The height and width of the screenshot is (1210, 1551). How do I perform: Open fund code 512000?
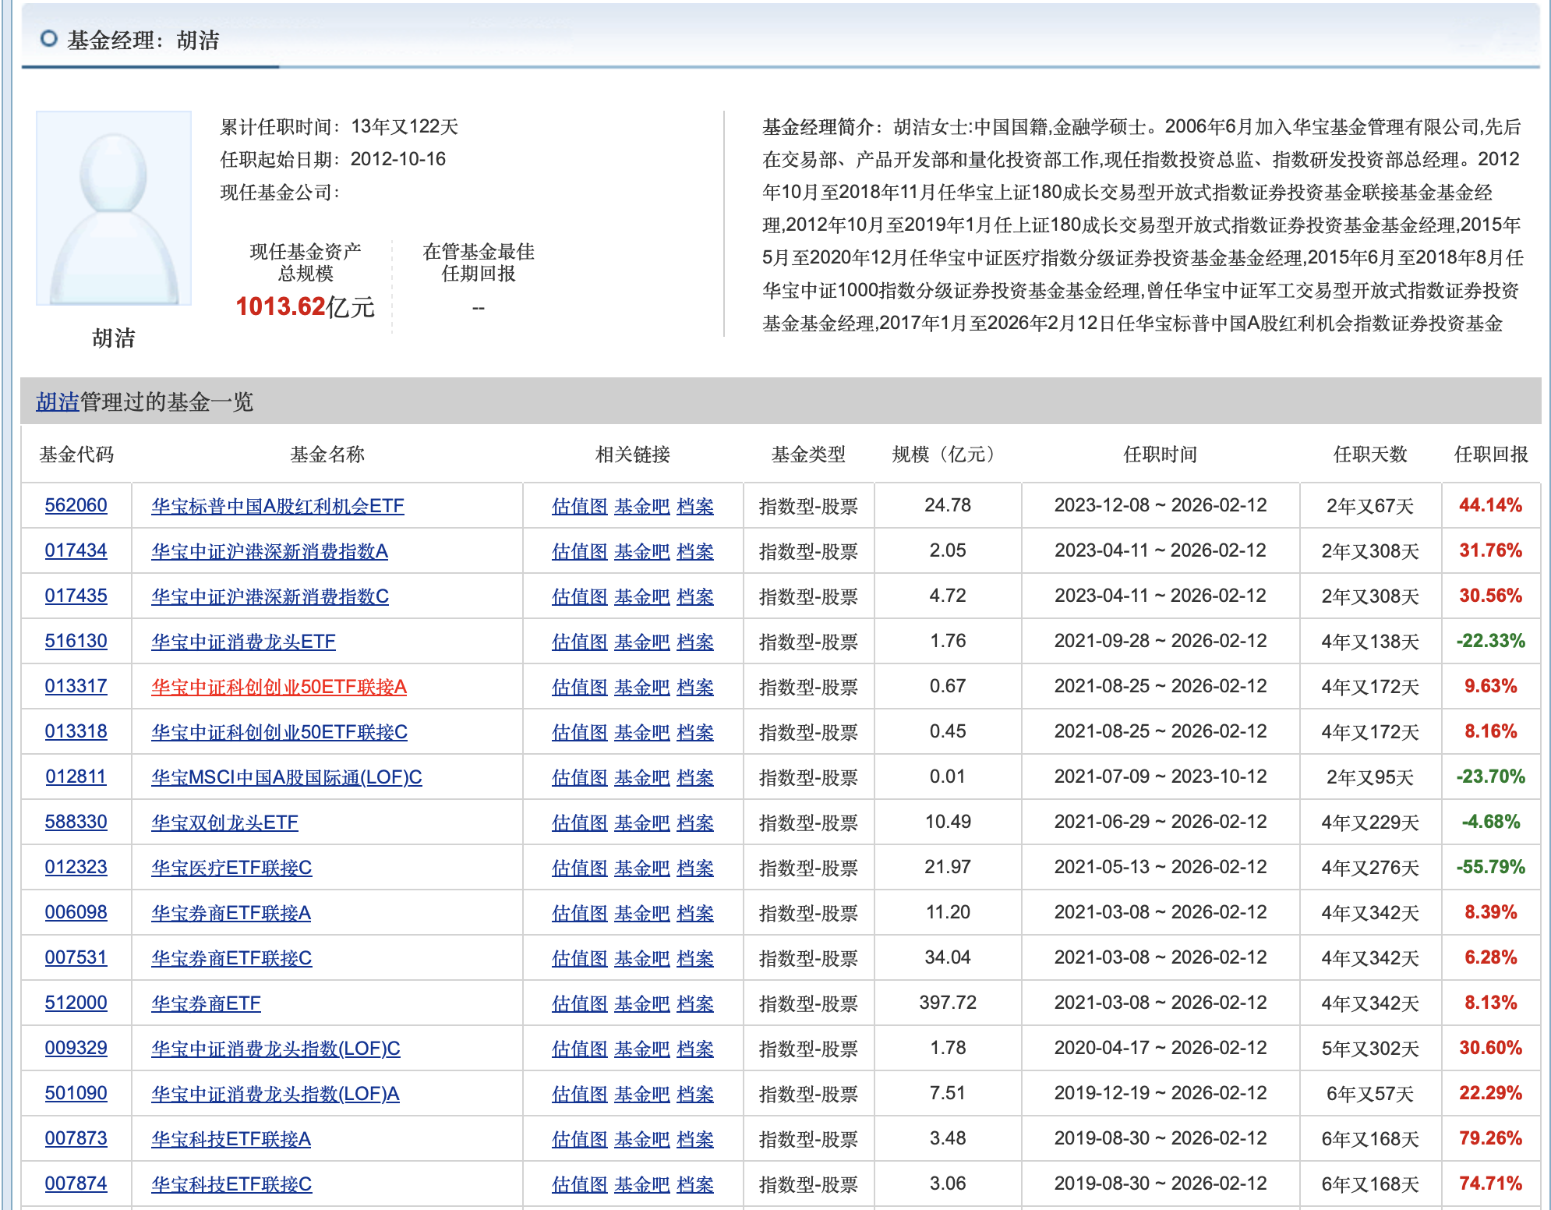[76, 1003]
